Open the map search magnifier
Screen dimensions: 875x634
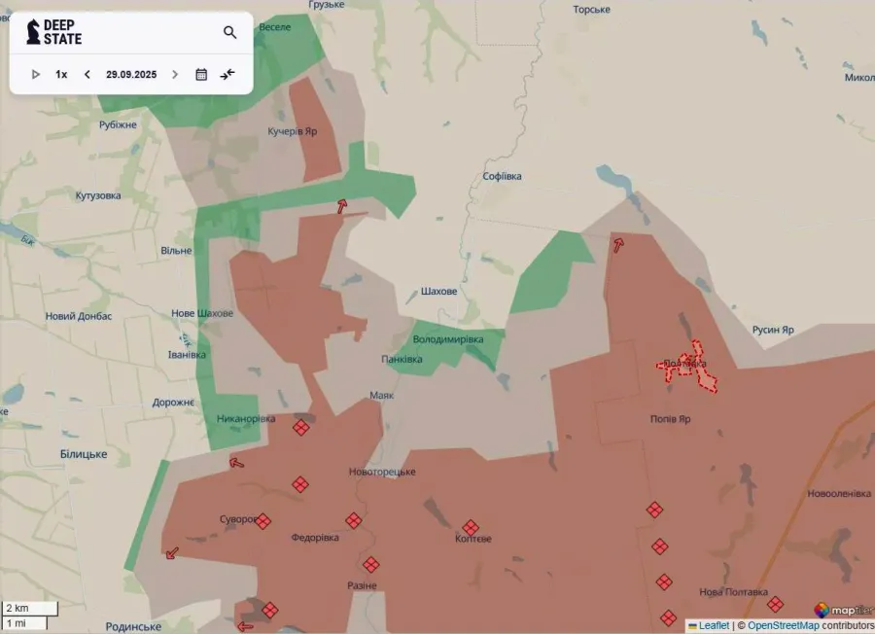coord(230,32)
